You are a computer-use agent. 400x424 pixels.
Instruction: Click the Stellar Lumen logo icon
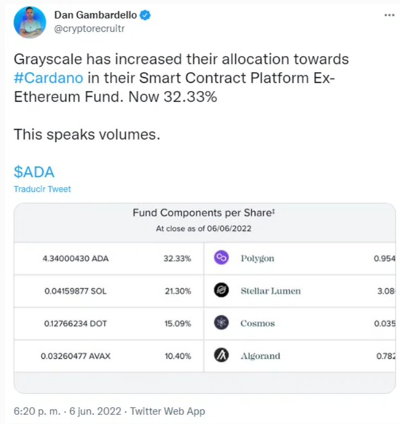coord(221,291)
